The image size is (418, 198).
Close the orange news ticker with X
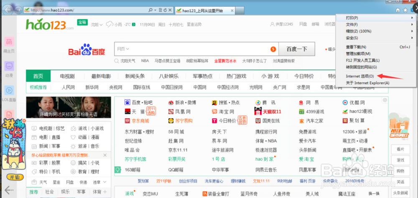[x=105, y=155]
